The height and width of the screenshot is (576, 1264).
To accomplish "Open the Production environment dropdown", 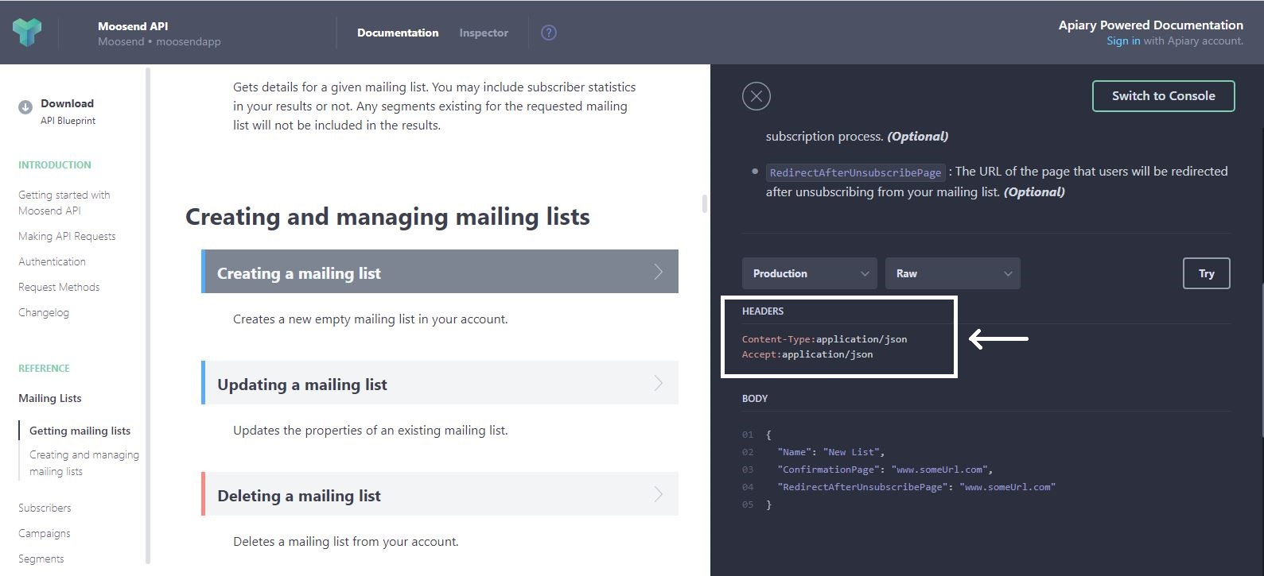I will click(810, 273).
